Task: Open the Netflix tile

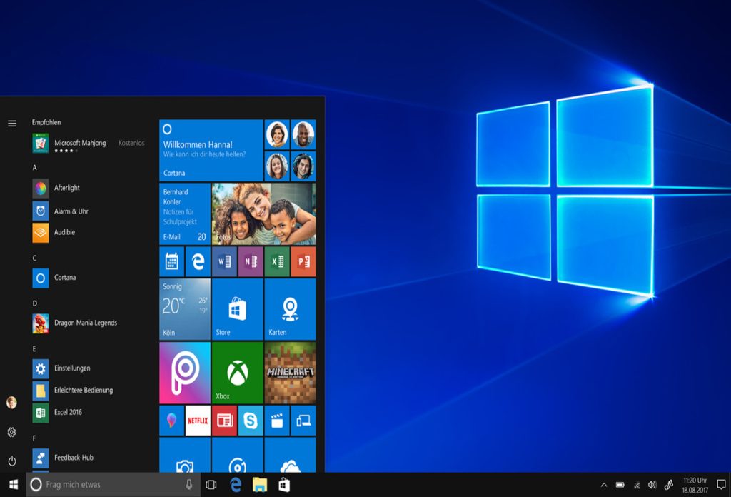Action: [x=198, y=421]
